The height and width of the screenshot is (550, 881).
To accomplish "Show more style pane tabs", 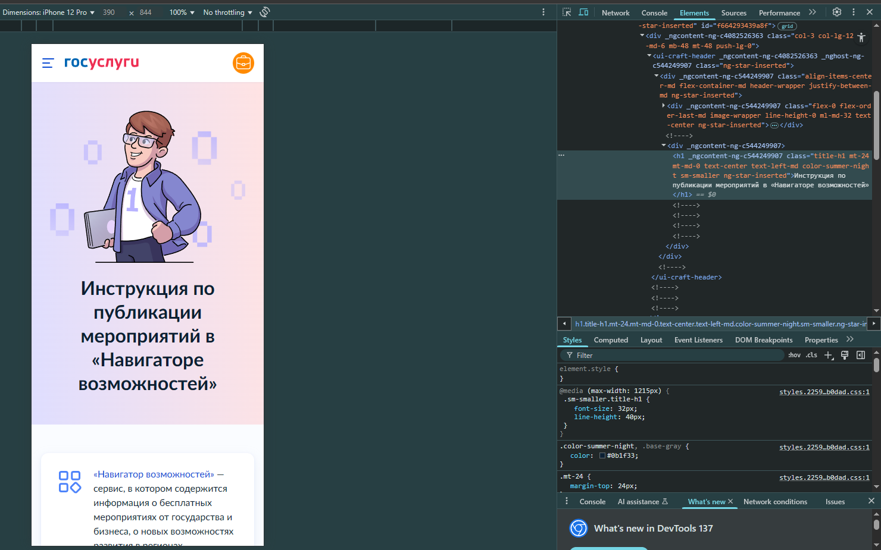I will 850,340.
